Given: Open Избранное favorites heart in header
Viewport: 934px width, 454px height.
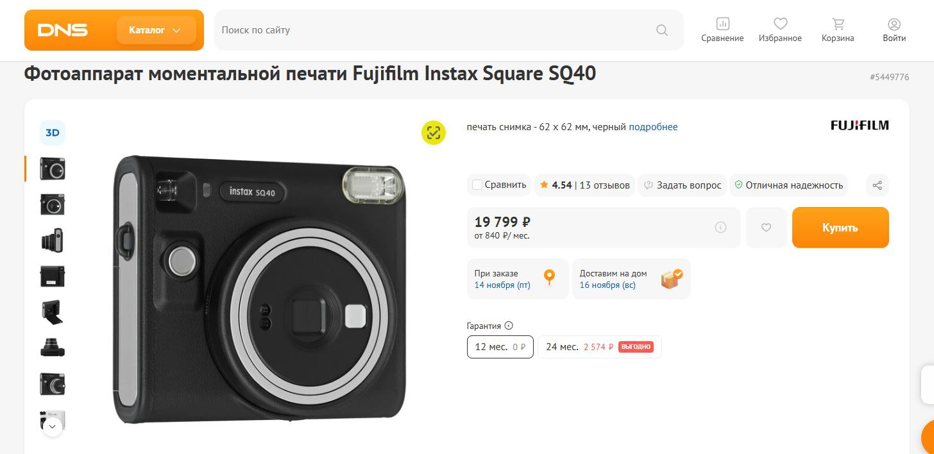Looking at the screenshot, I should coord(780,29).
